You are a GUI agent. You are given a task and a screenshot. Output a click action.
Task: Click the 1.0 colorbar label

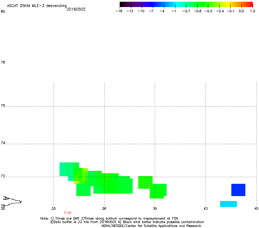(253, 11)
